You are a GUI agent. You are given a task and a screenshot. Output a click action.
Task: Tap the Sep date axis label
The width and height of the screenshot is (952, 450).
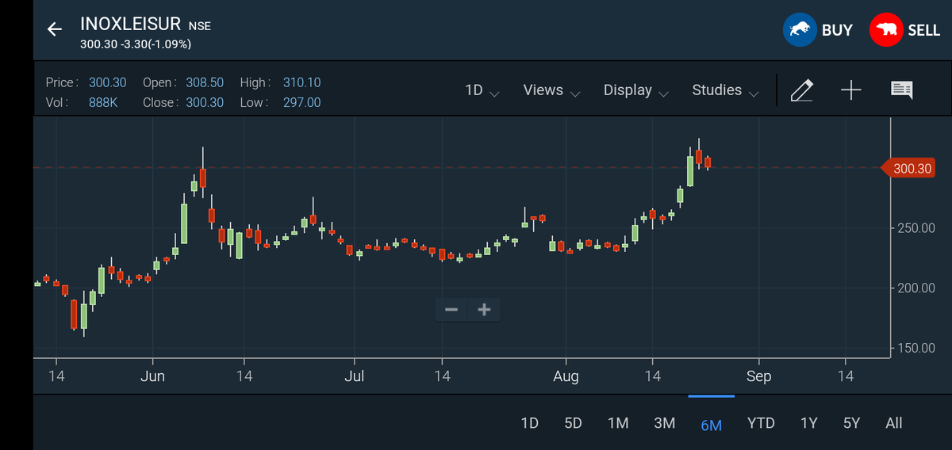coord(759,376)
